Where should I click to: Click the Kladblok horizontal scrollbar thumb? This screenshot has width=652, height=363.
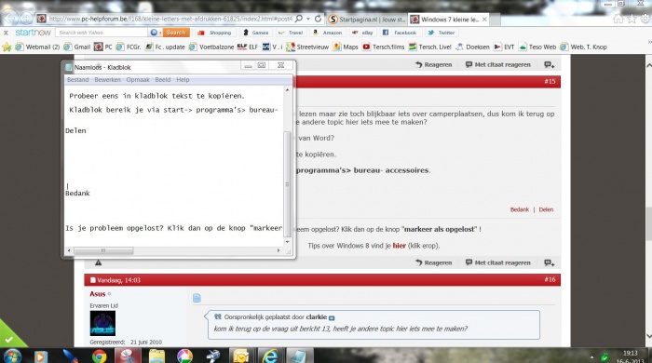pyautogui.click(x=103, y=250)
